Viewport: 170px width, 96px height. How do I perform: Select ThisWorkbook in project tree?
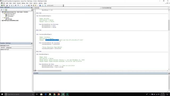tap(10, 16)
